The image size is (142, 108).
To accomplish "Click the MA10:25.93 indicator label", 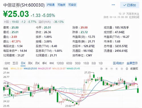I will click(x=30, y=69).
